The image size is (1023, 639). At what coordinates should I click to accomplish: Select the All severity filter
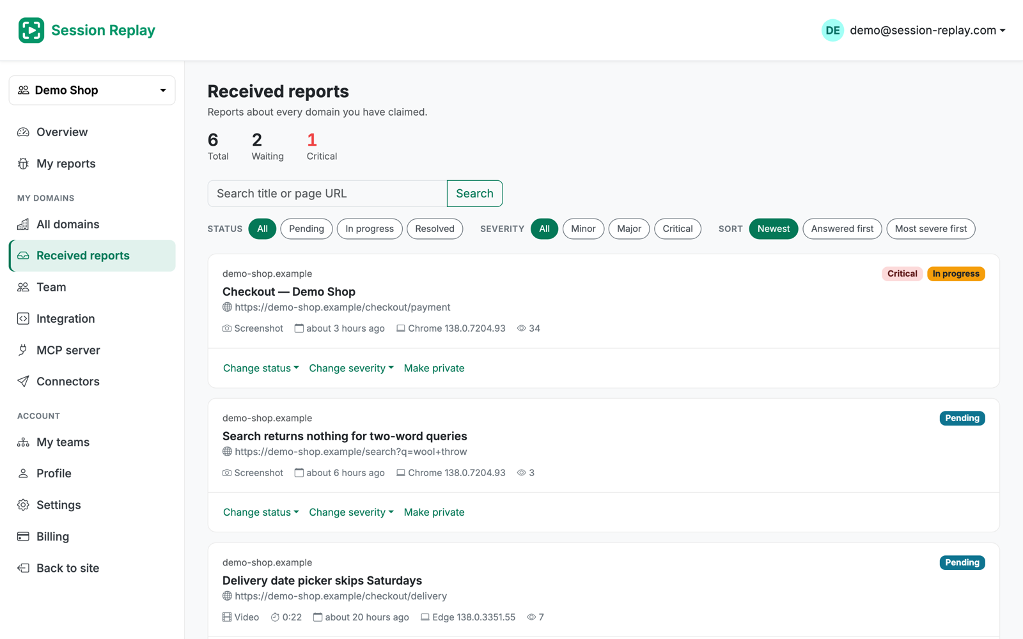pyautogui.click(x=544, y=229)
